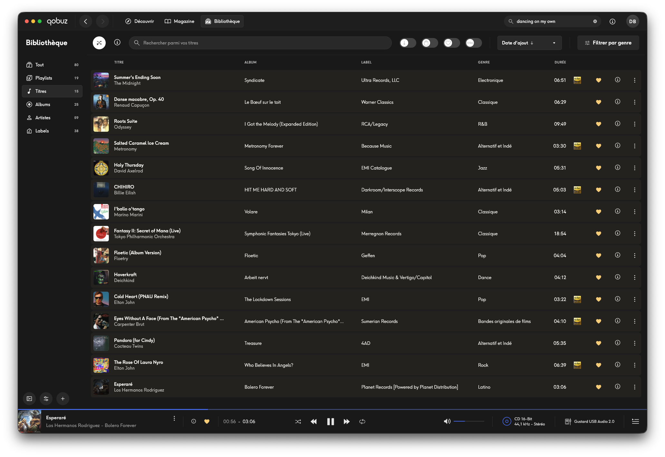Screen dimensions: 665x457
Task: Open the three-dot menu for CHIHIRO
Action: point(635,190)
